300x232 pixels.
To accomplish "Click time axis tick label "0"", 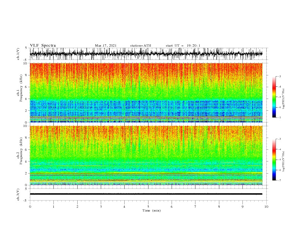I will pyautogui.click(x=30, y=207).
